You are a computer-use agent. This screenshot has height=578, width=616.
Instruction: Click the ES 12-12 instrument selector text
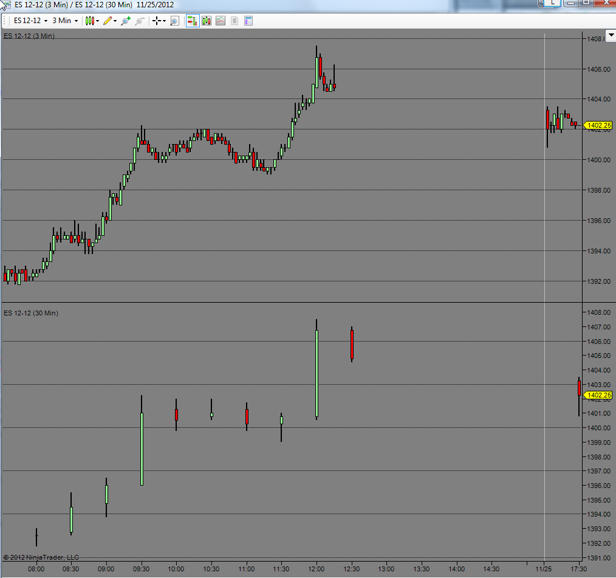pyautogui.click(x=27, y=21)
